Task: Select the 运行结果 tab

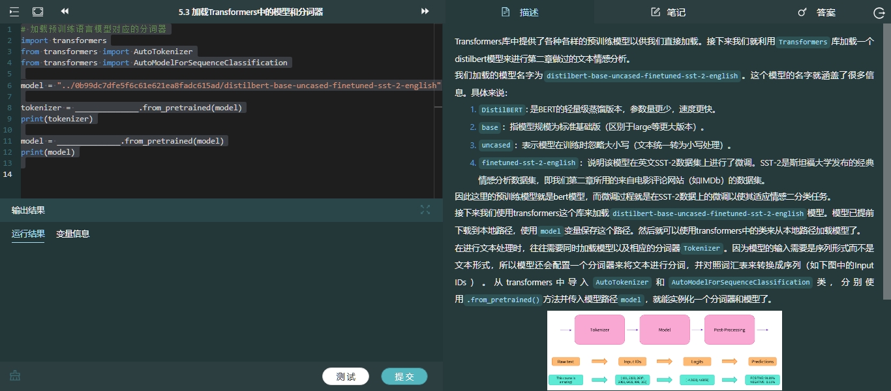Action: (28, 234)
